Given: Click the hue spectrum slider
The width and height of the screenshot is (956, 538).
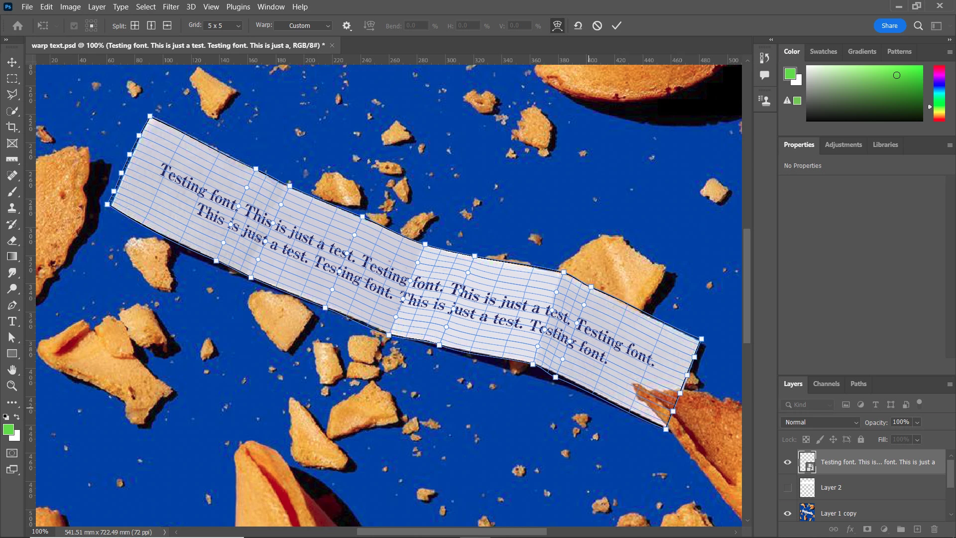Looking at the screenshot, I should click(x=939, y=93).
